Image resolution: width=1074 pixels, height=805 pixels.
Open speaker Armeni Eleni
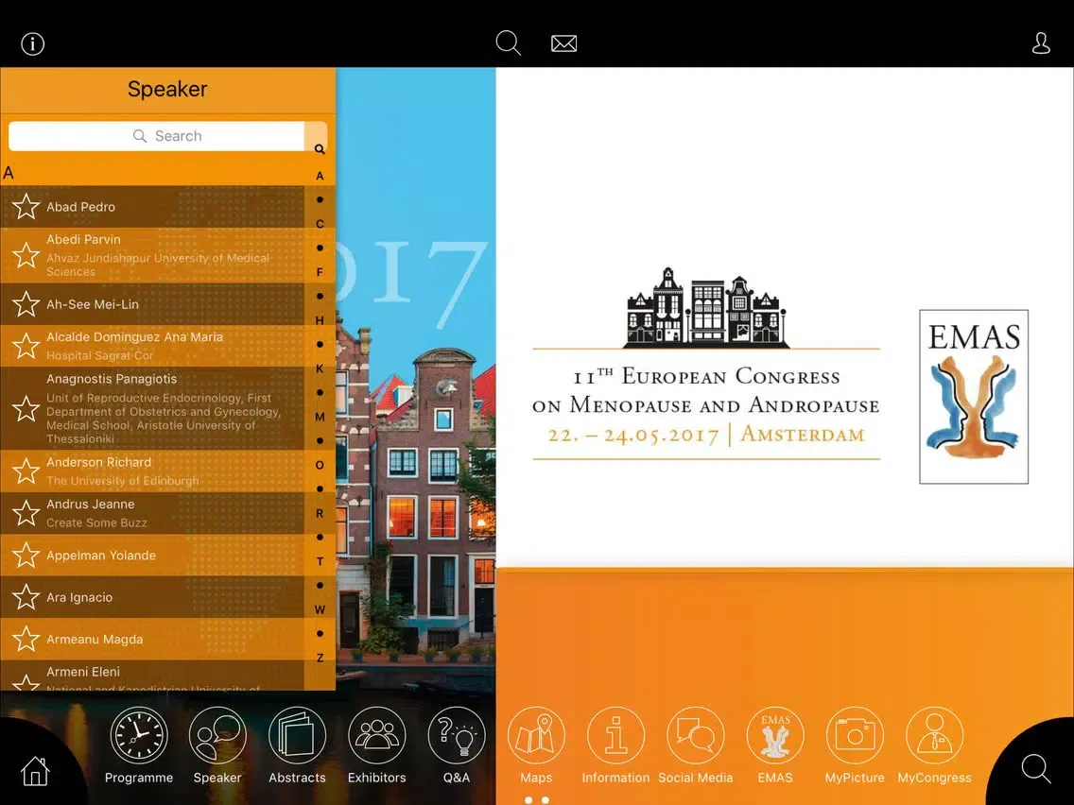pyautogui.click(x=152, y=675)
